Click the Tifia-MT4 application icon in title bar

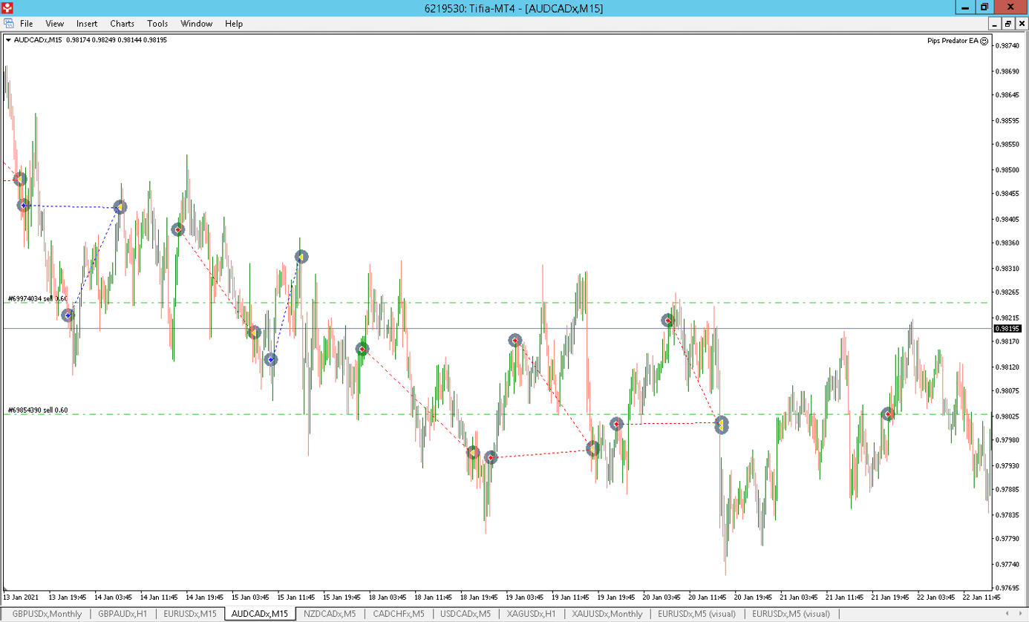(x=7, y=7)
